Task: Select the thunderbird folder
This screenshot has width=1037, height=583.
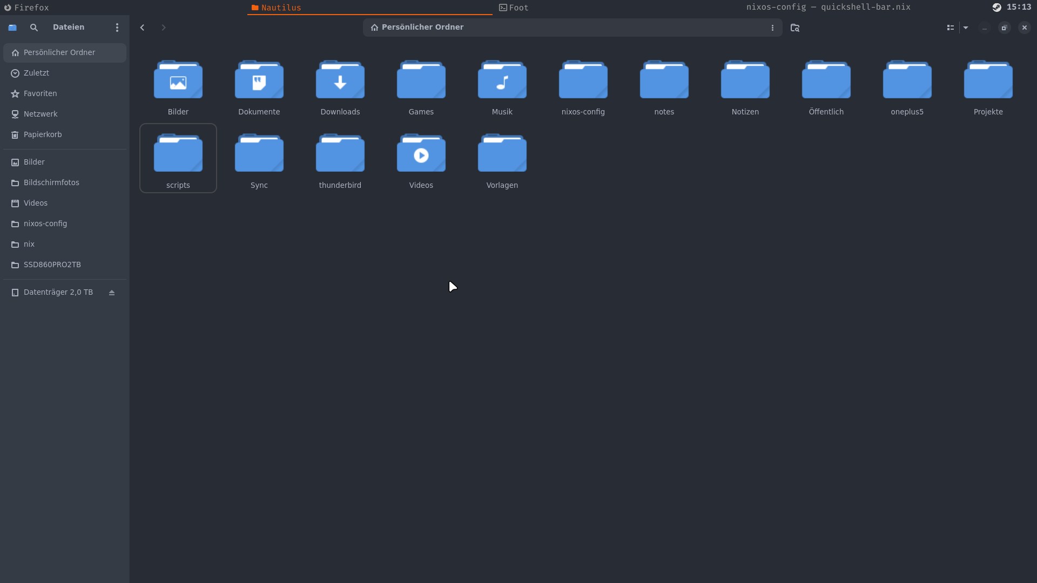Action: [340, 158]
